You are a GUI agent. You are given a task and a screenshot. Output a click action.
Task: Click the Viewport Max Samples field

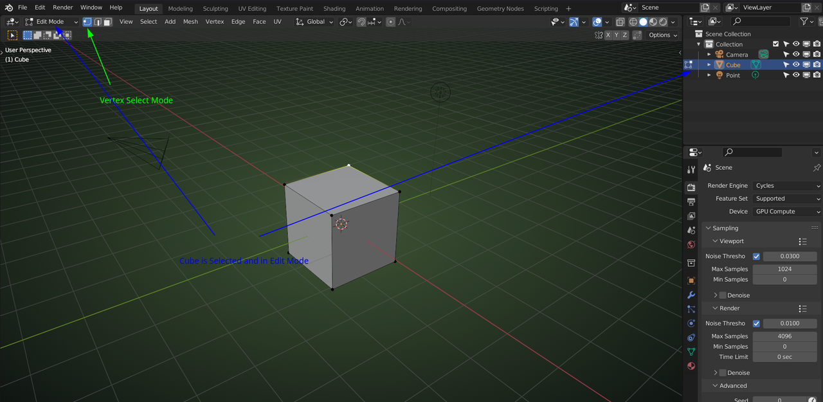(x=784, y=270)
